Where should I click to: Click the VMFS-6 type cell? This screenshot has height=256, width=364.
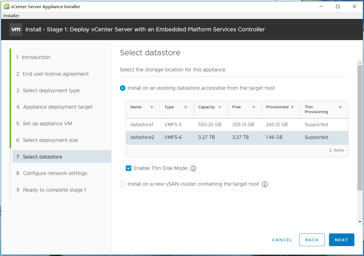point(173,137)
